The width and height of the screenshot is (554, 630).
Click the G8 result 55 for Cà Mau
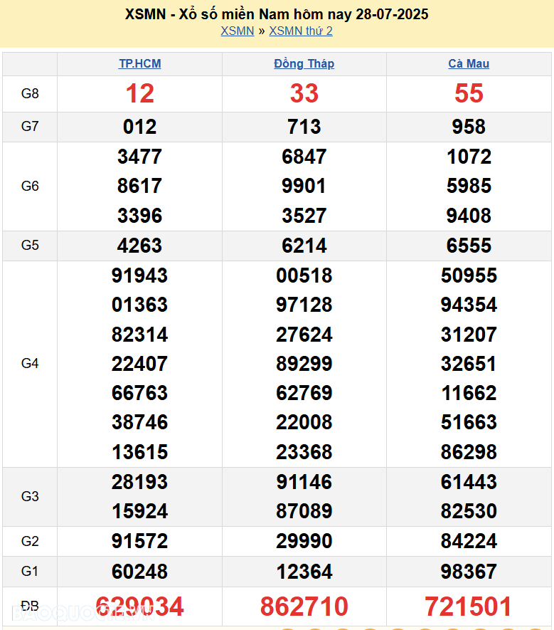tap(469, 93)
